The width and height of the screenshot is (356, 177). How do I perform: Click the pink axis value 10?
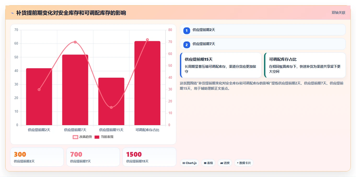(170, 113)
